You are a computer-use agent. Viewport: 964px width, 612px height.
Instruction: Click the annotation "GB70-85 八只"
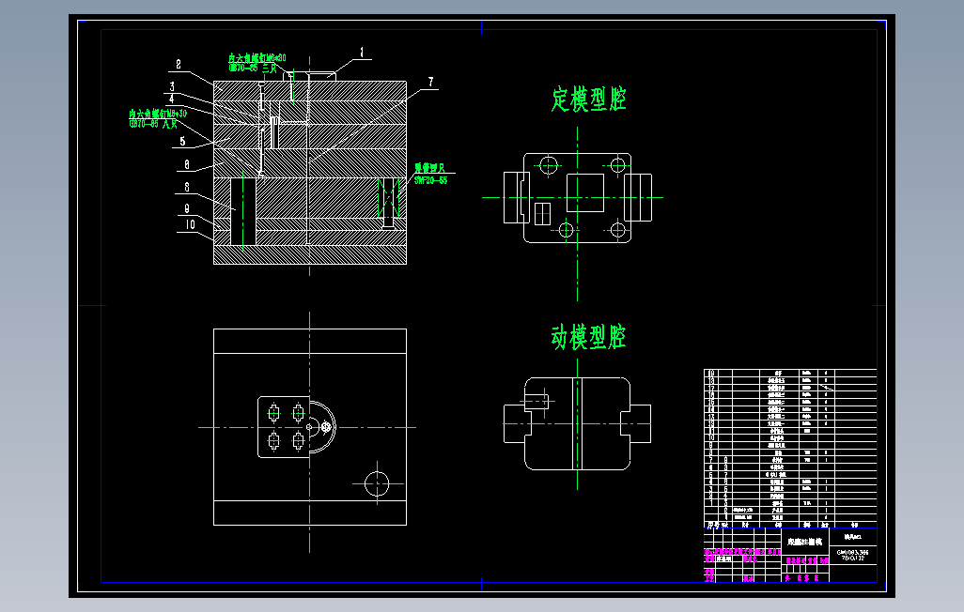click(x=153, y=124)
